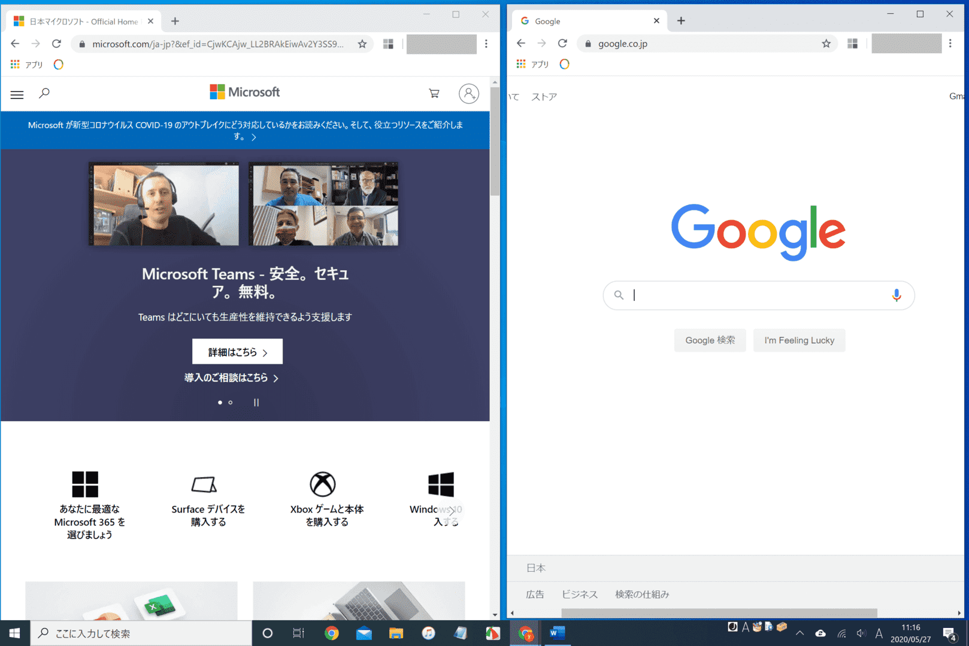Image resolution: width=969 pixels, height=646 pixels.
Task: Show hidden system tray icons chevron
Action: point(800,633)
